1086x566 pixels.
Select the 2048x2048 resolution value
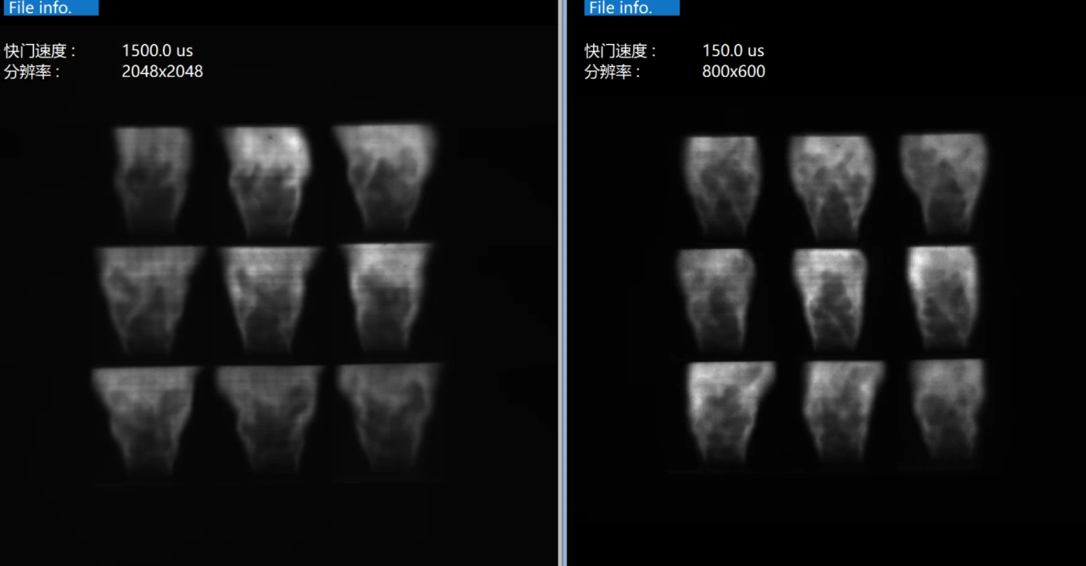(162, 72)
